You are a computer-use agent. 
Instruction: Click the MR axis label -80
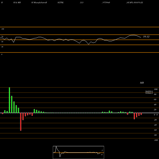coord(155,135)
